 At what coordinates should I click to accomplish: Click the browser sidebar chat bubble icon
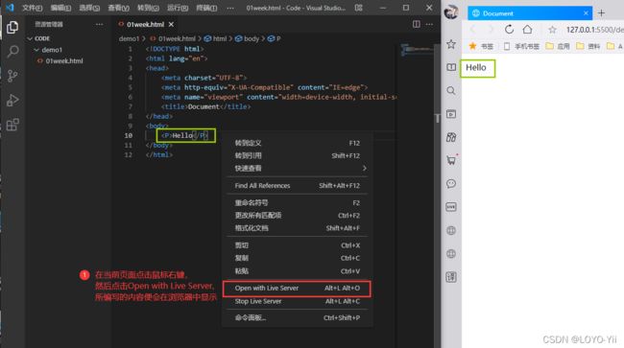coord(451,184)
